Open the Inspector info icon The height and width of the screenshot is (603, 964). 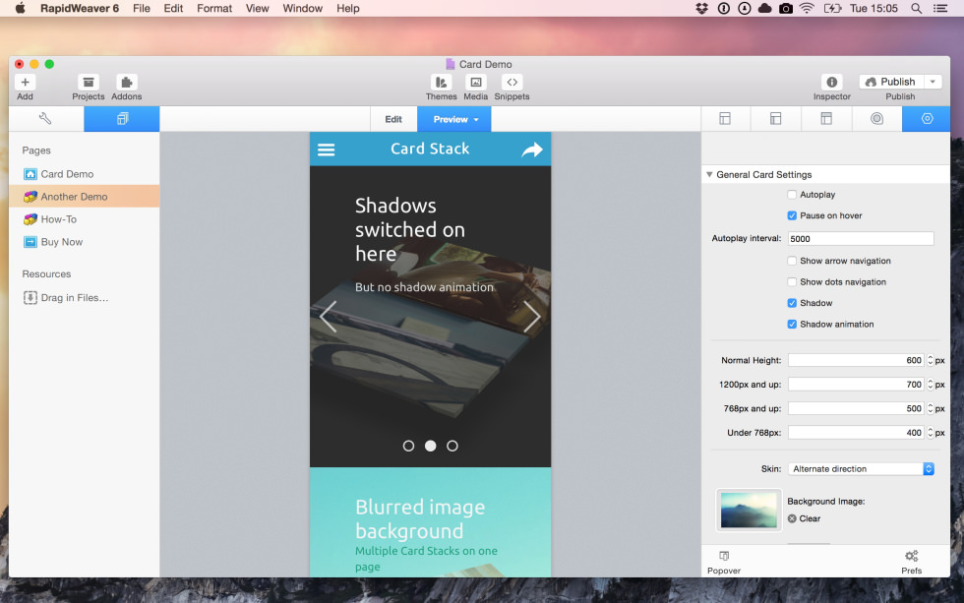(x=832, y=82)
